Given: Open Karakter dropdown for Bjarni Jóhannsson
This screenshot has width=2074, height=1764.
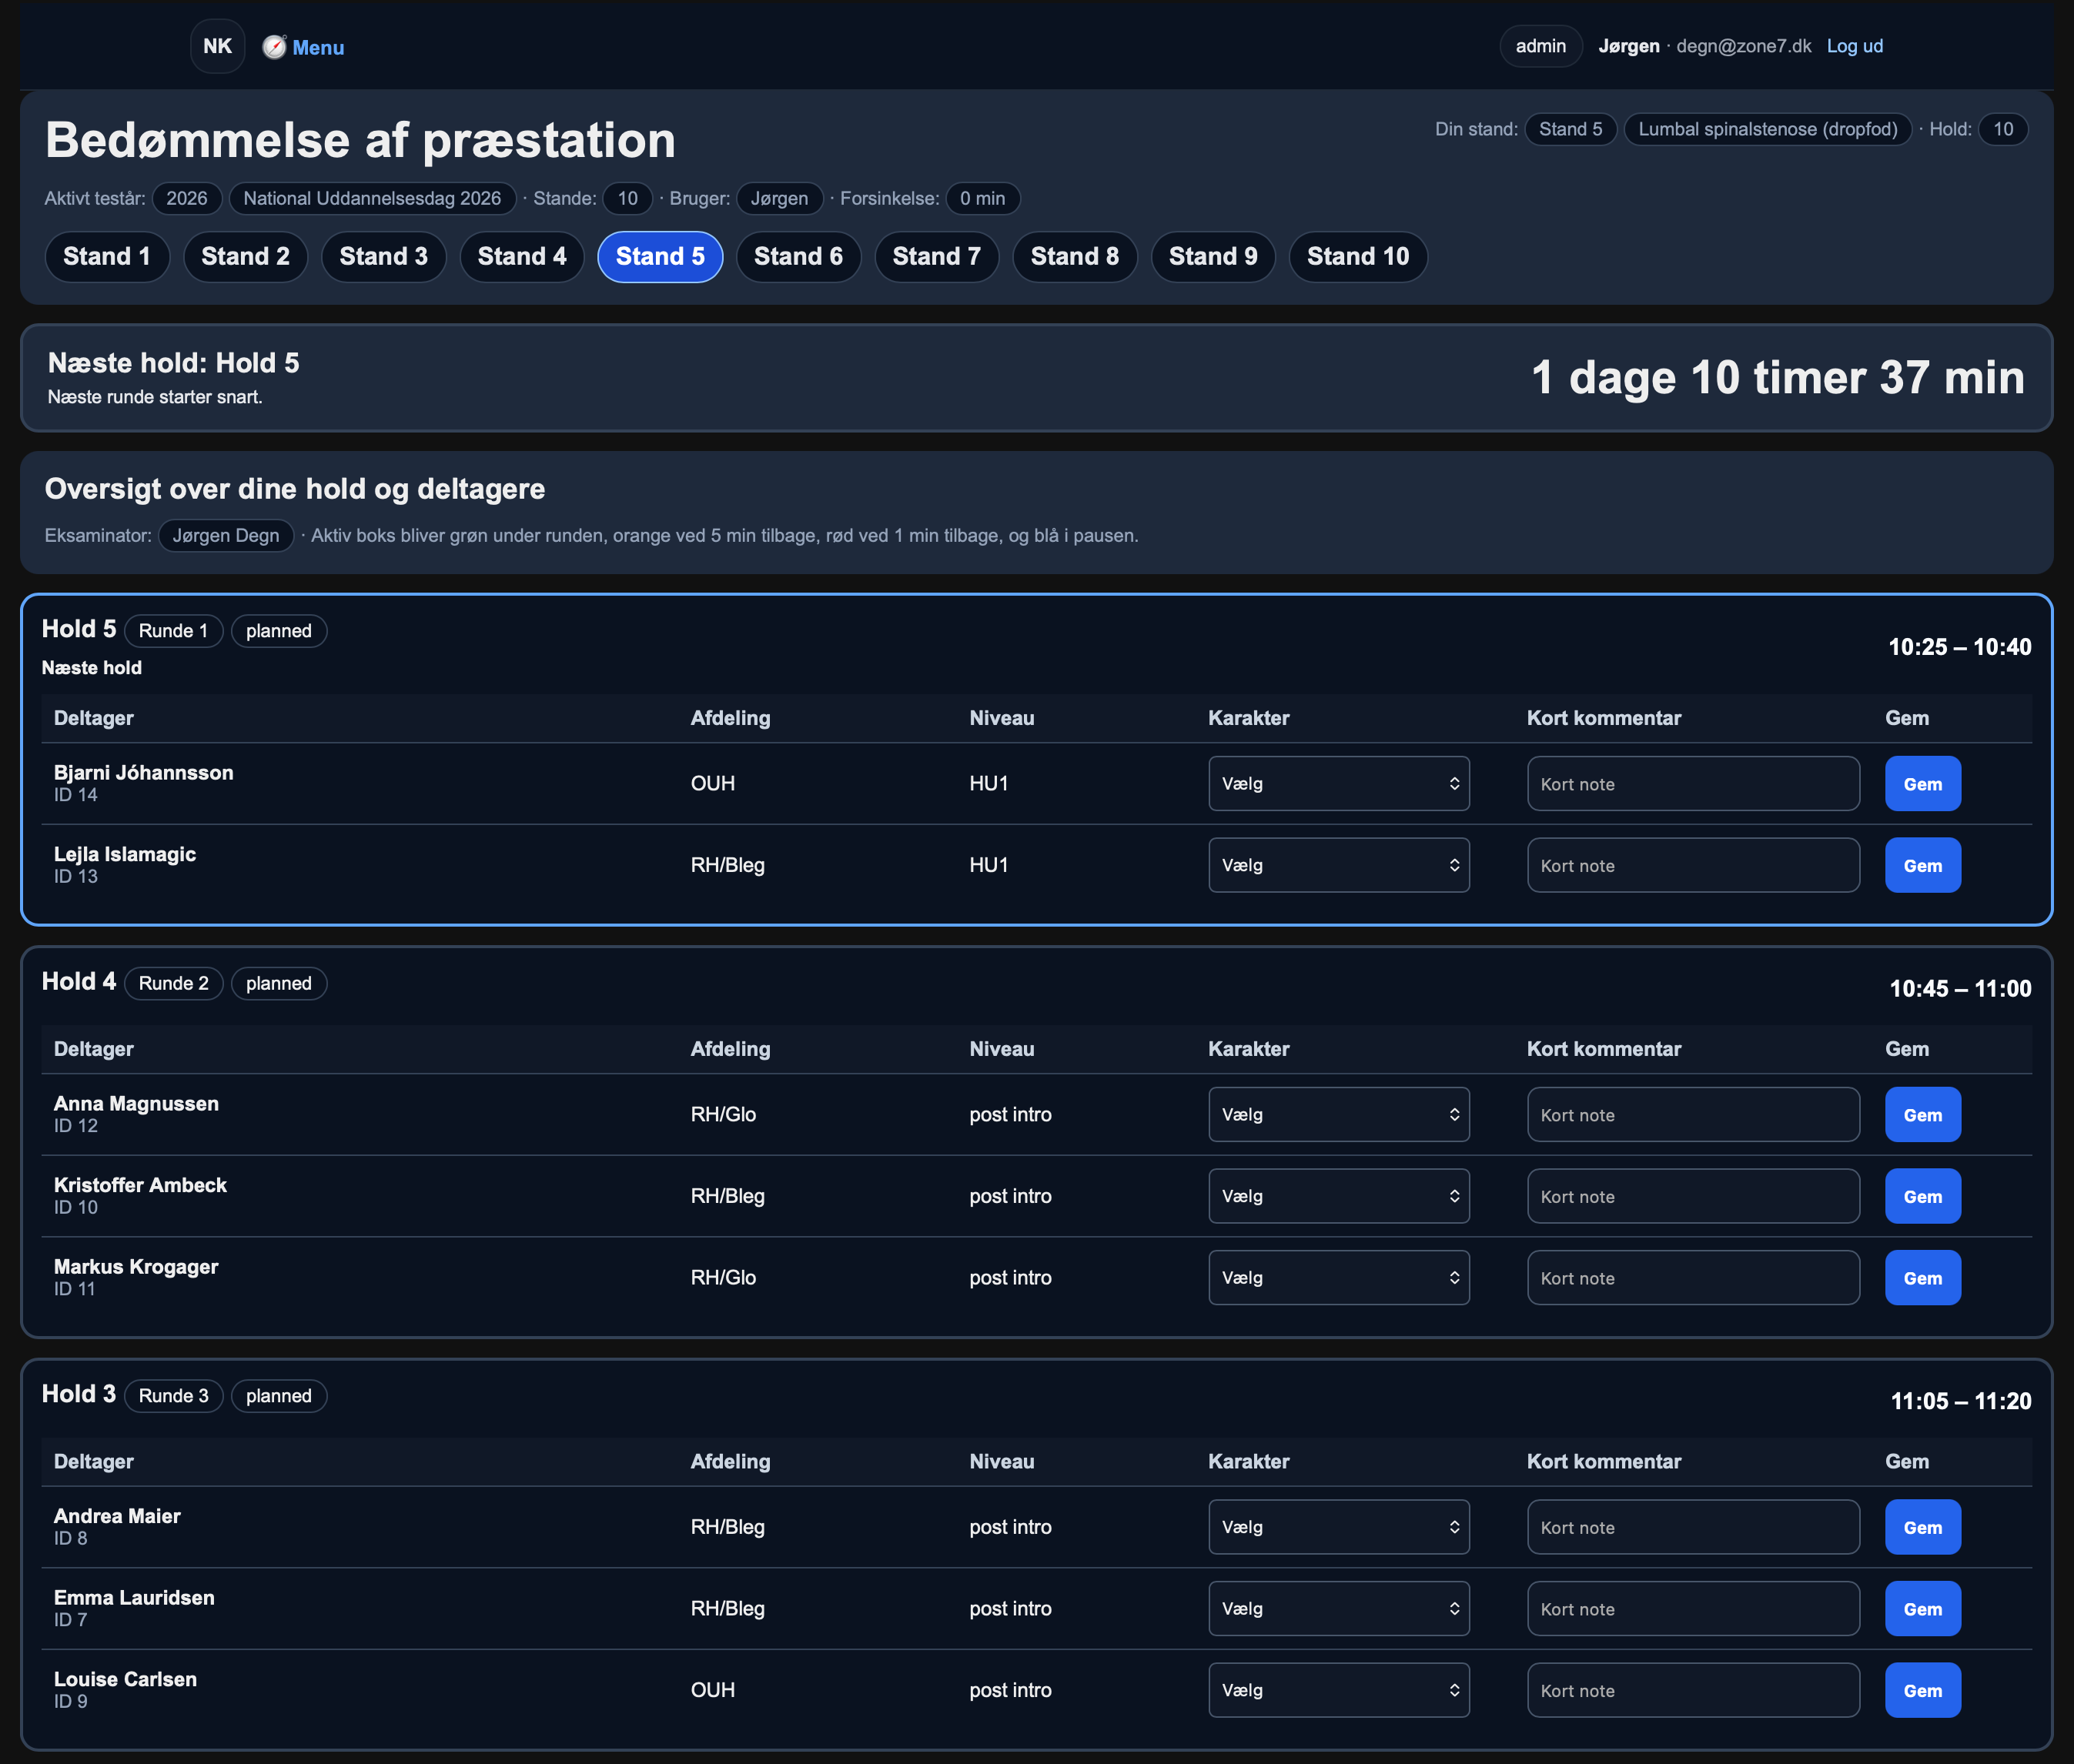Looking at the screenshot, I should 1339,783.
